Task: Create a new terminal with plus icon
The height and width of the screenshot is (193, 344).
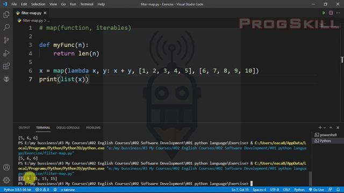Action: (320, 128)
